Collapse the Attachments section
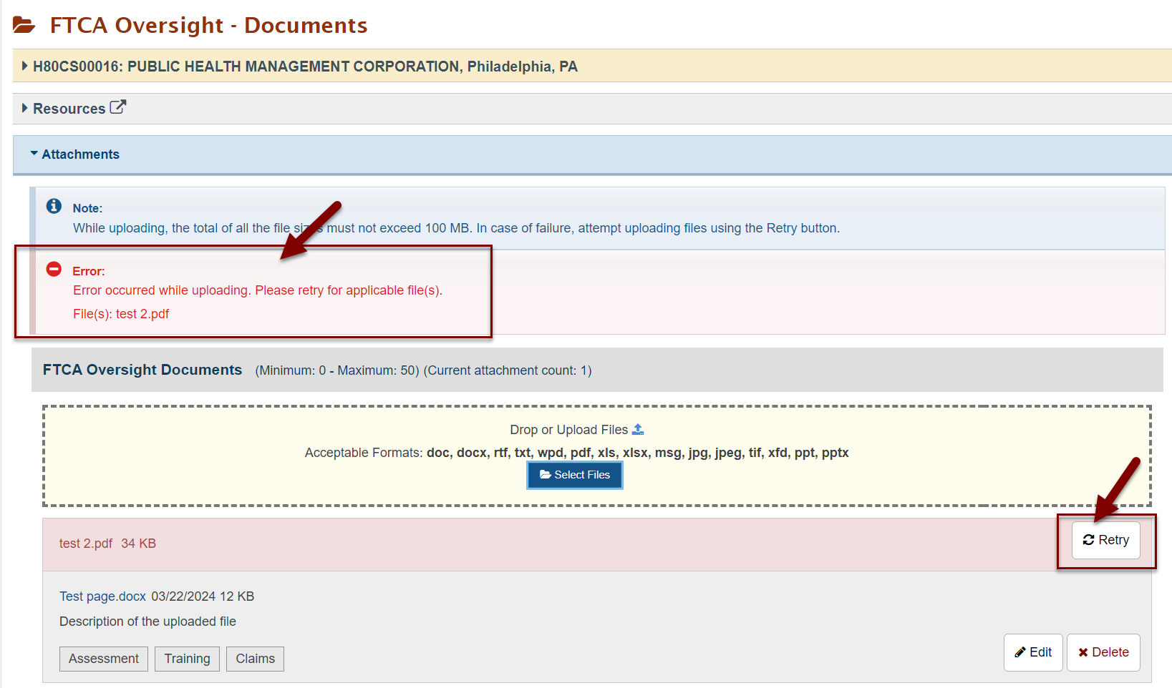1172x688 pixels. click(592, 154)
